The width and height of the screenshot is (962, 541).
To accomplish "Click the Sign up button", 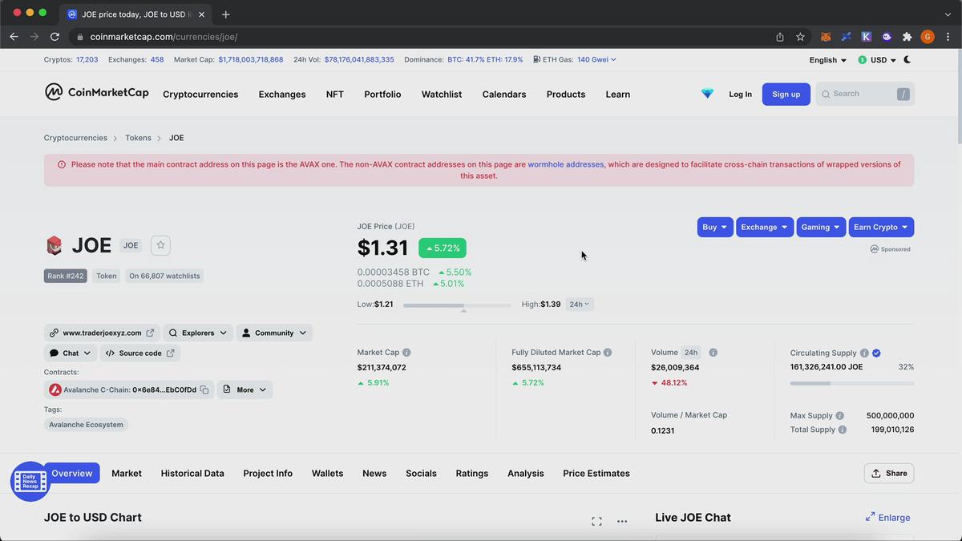I will point(786,94).
